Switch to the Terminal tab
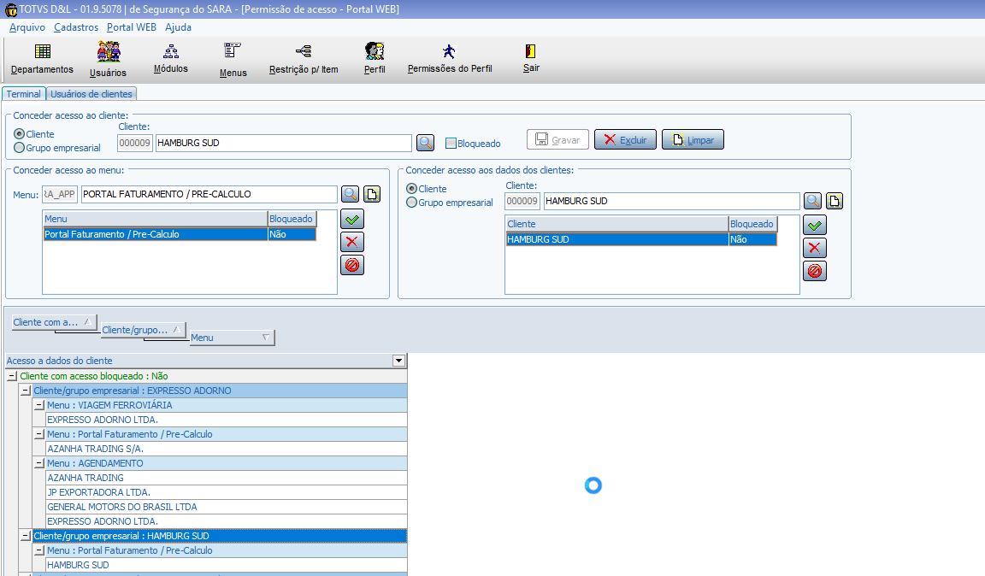 coord(24,94)
